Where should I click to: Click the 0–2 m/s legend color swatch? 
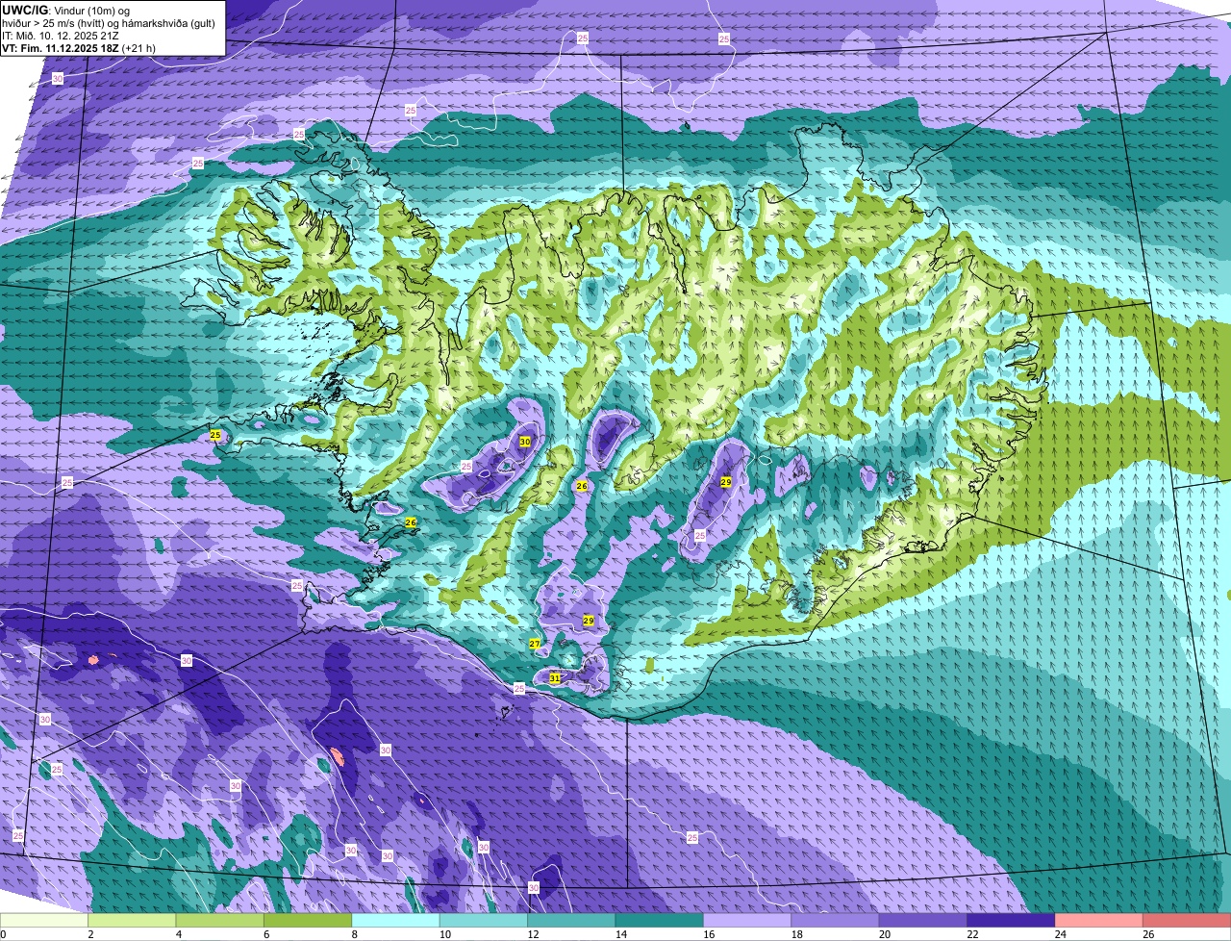(45, 921)
